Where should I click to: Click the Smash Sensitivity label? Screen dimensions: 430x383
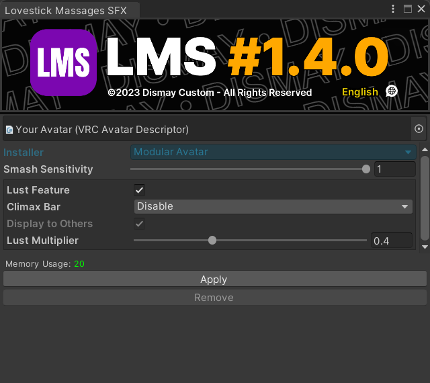(48, 169)
